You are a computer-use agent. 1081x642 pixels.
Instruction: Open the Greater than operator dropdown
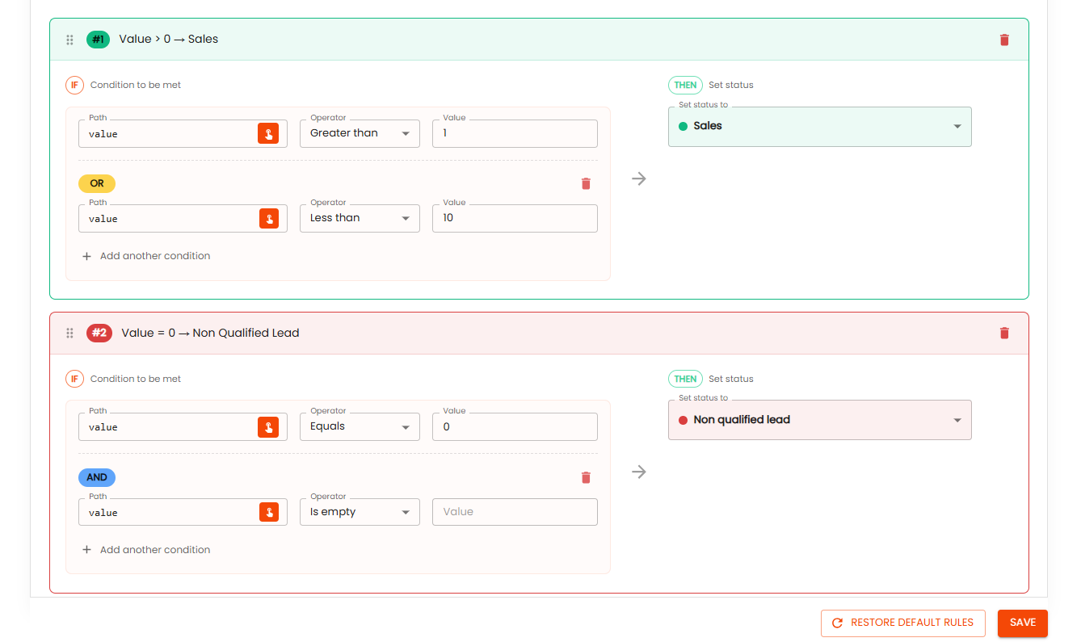tap(360, 134)
